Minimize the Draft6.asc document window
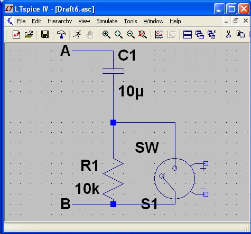Image resolution: width=251 pixels, height=234 pixels. pos(226,21)
